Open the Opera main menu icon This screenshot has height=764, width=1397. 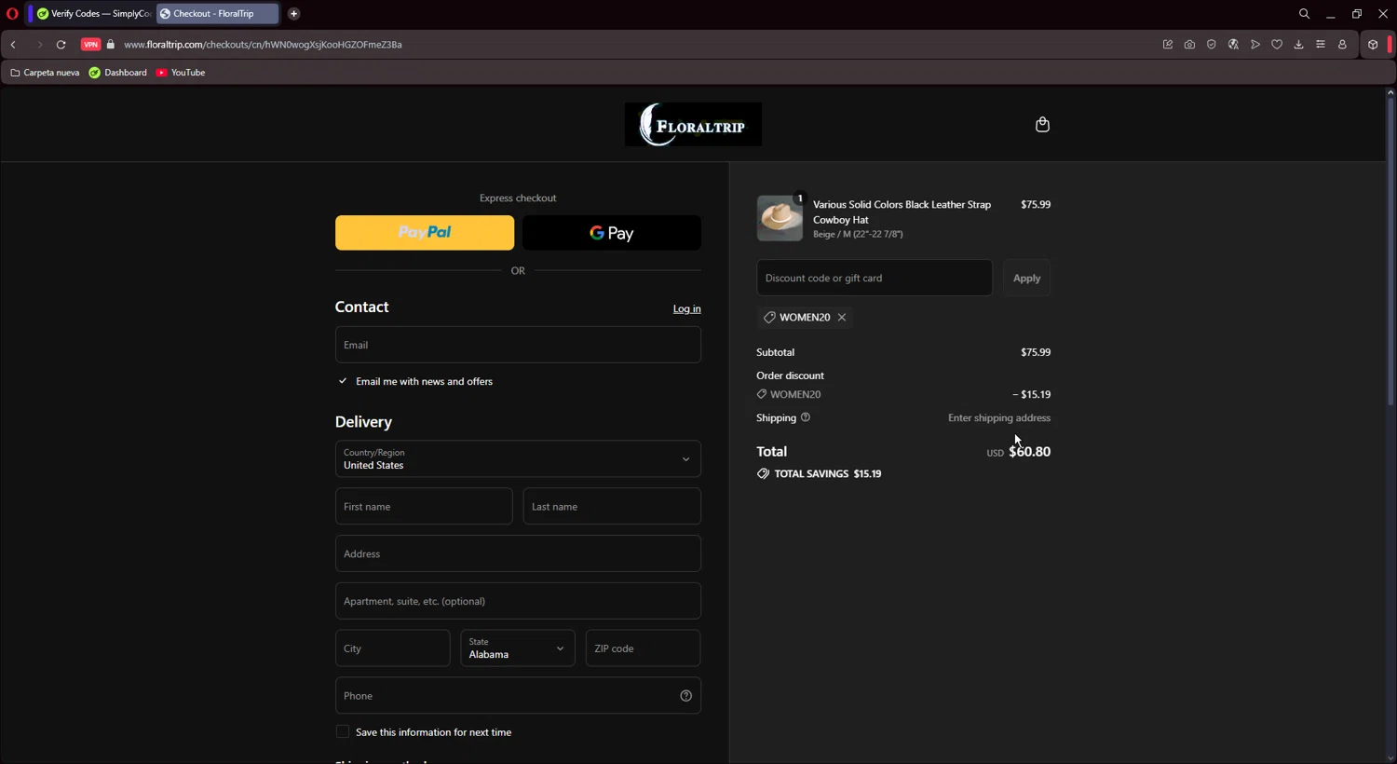(x=12, y=14)
